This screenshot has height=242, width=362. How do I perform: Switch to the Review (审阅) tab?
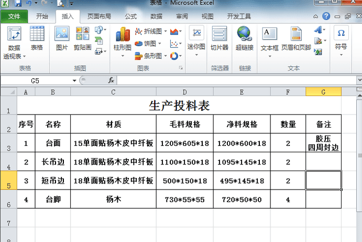coord(182,16)
